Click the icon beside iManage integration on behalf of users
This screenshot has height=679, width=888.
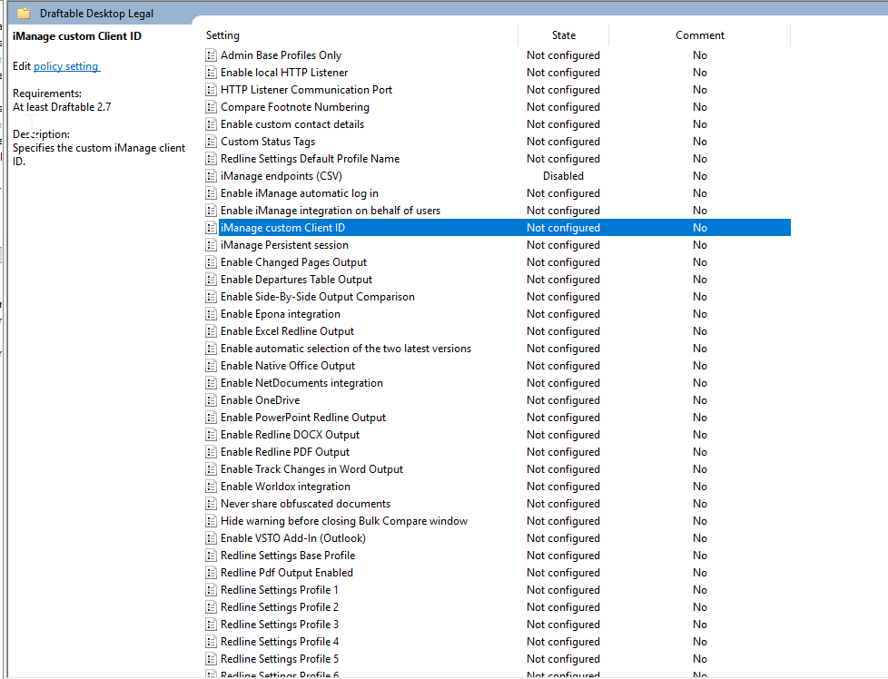[211, 211]
